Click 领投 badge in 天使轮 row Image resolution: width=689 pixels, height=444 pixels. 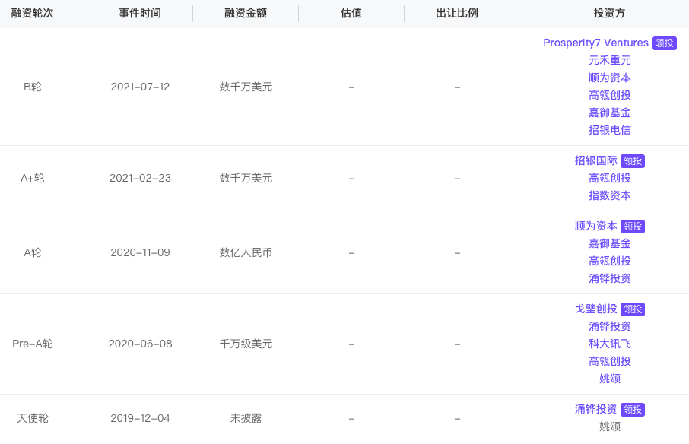(632, 410)
